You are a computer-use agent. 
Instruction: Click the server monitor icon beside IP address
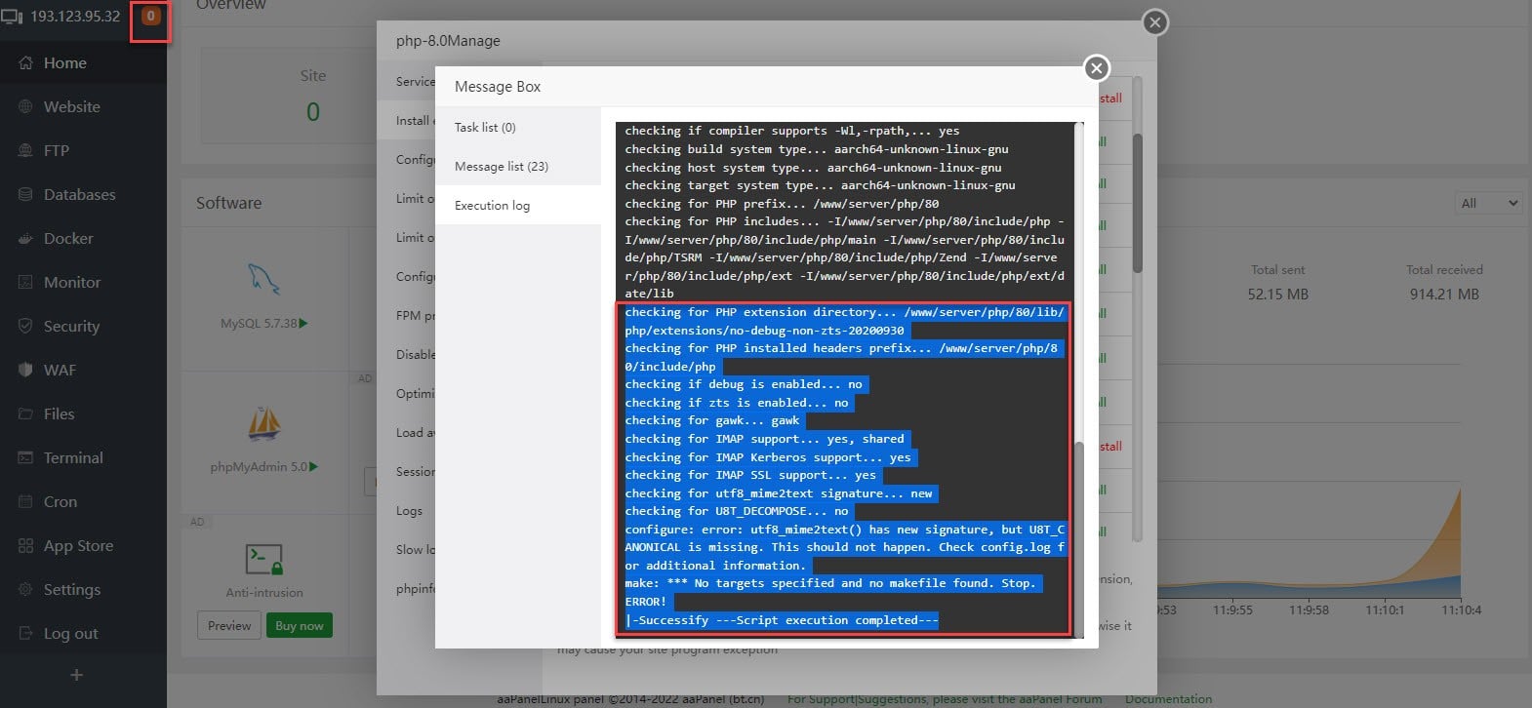tap(12, 17)
